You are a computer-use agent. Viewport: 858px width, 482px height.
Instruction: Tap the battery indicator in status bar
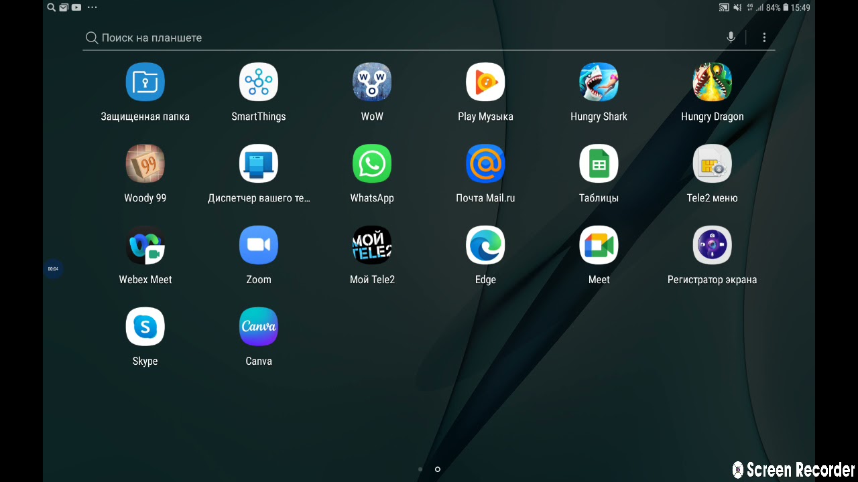pos(785,8)
